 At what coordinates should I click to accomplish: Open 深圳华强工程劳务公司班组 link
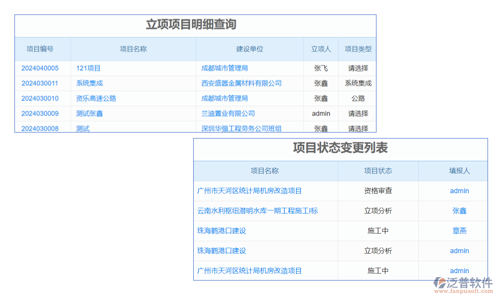(242, 128)
